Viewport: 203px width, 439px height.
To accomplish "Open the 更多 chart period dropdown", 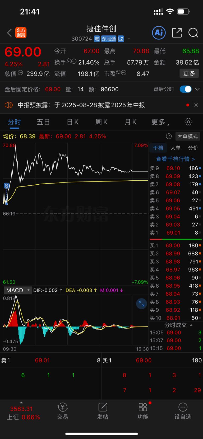I will (x=160, y=122).
